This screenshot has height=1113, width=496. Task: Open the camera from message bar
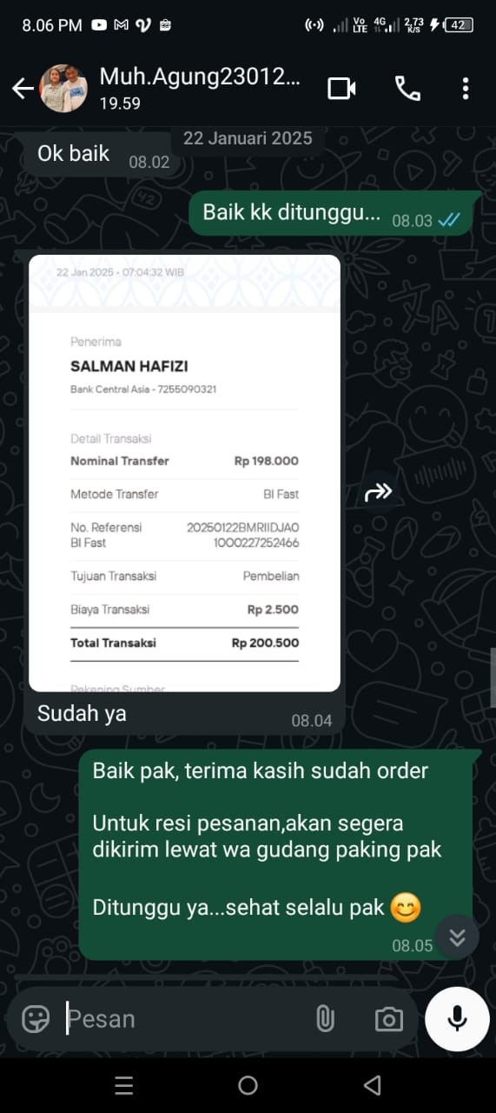[388, 1019]
